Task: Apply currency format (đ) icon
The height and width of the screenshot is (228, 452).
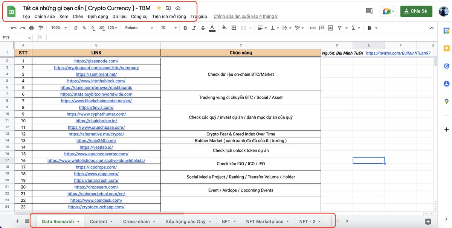Action: 76,28
